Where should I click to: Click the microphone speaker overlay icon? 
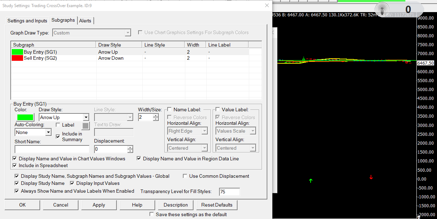coord(382,10)
